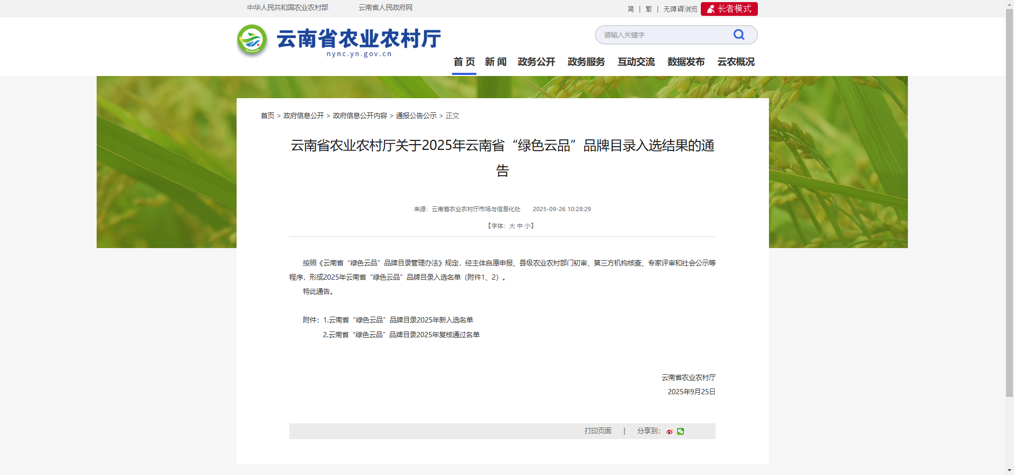
Task: Go to 政务服务 section
Action: 586,62
